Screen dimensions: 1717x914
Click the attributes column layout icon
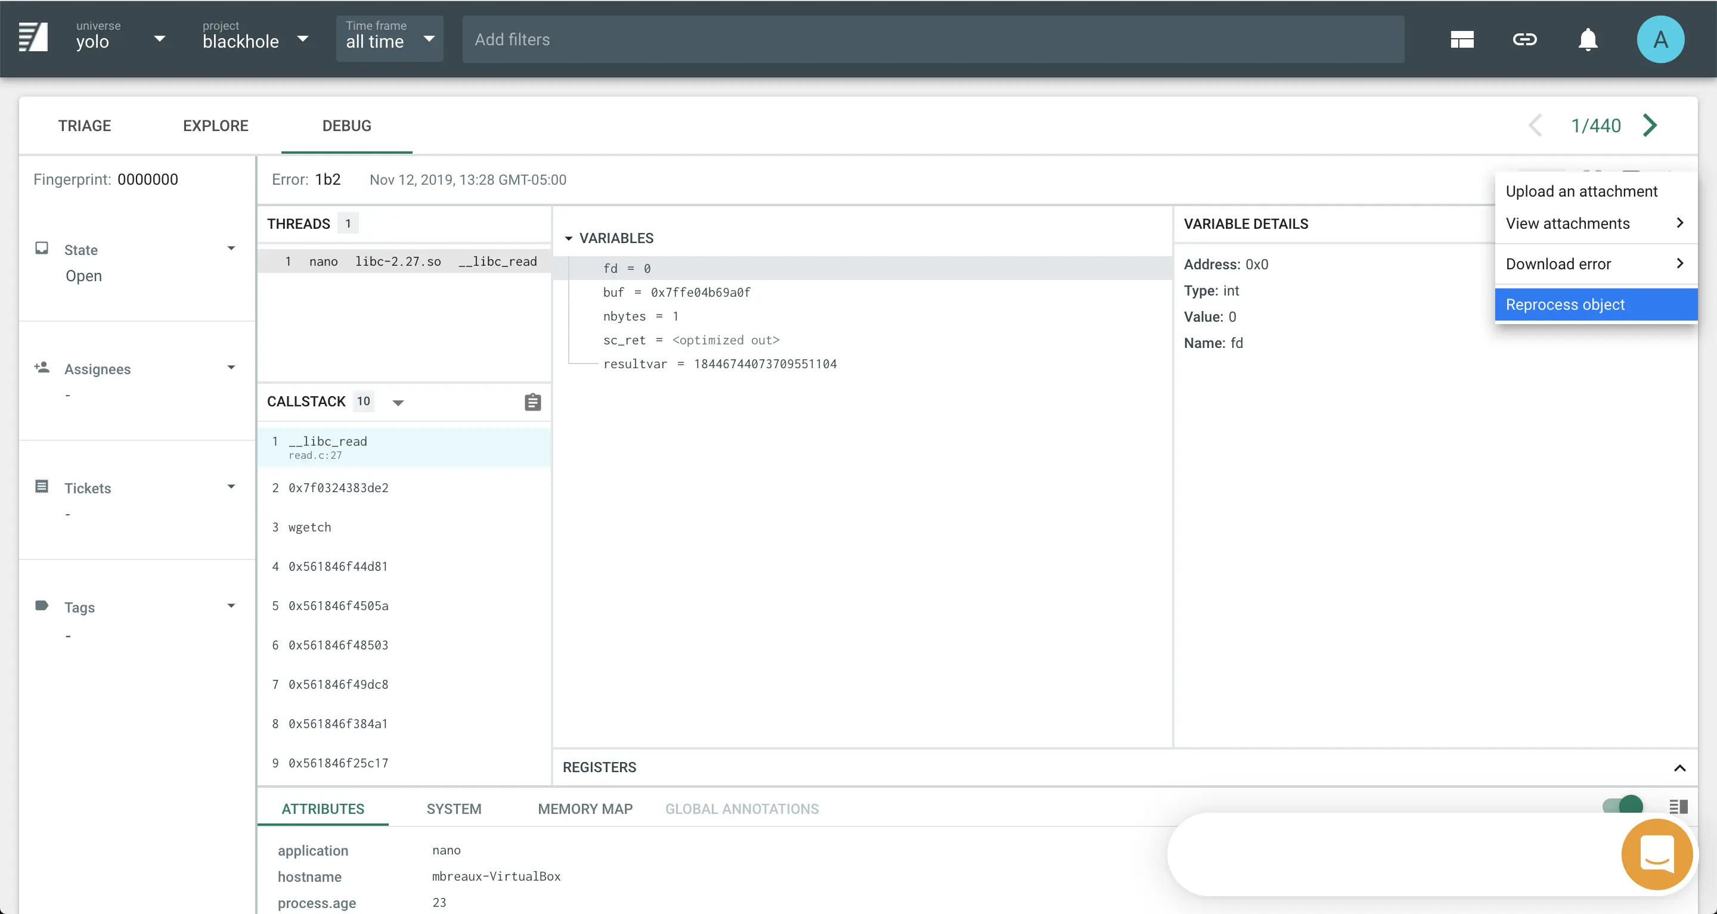pyautogui.click(x=1678, y=807)
